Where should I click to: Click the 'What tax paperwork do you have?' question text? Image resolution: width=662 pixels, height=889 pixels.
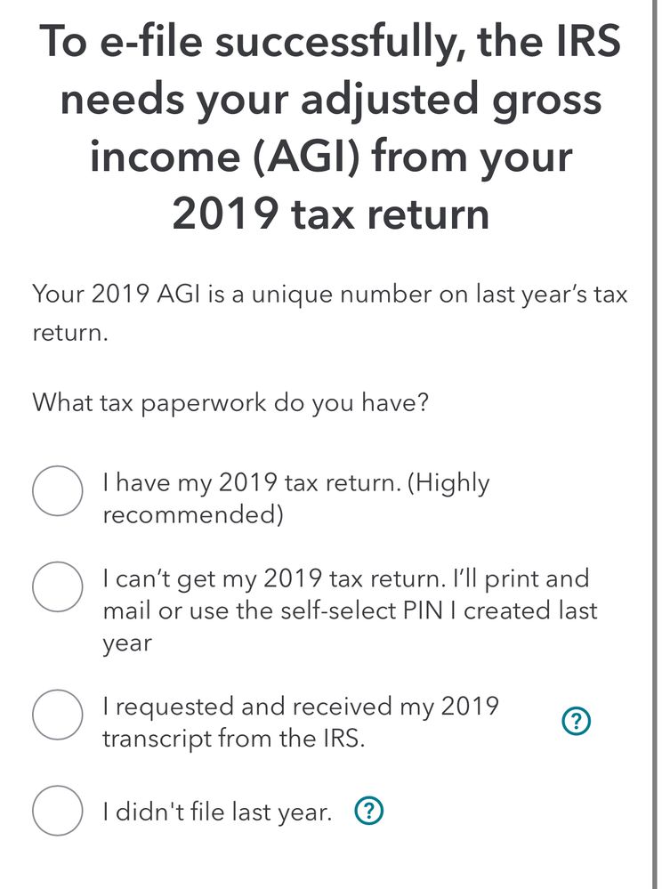[231, 401]
